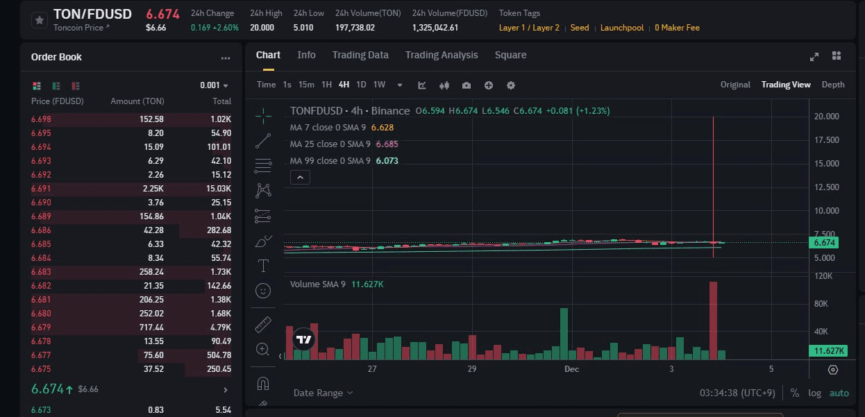Screen dimensions: 865x417
Task: Pick the text annotation tool
Action: point(263,266)
